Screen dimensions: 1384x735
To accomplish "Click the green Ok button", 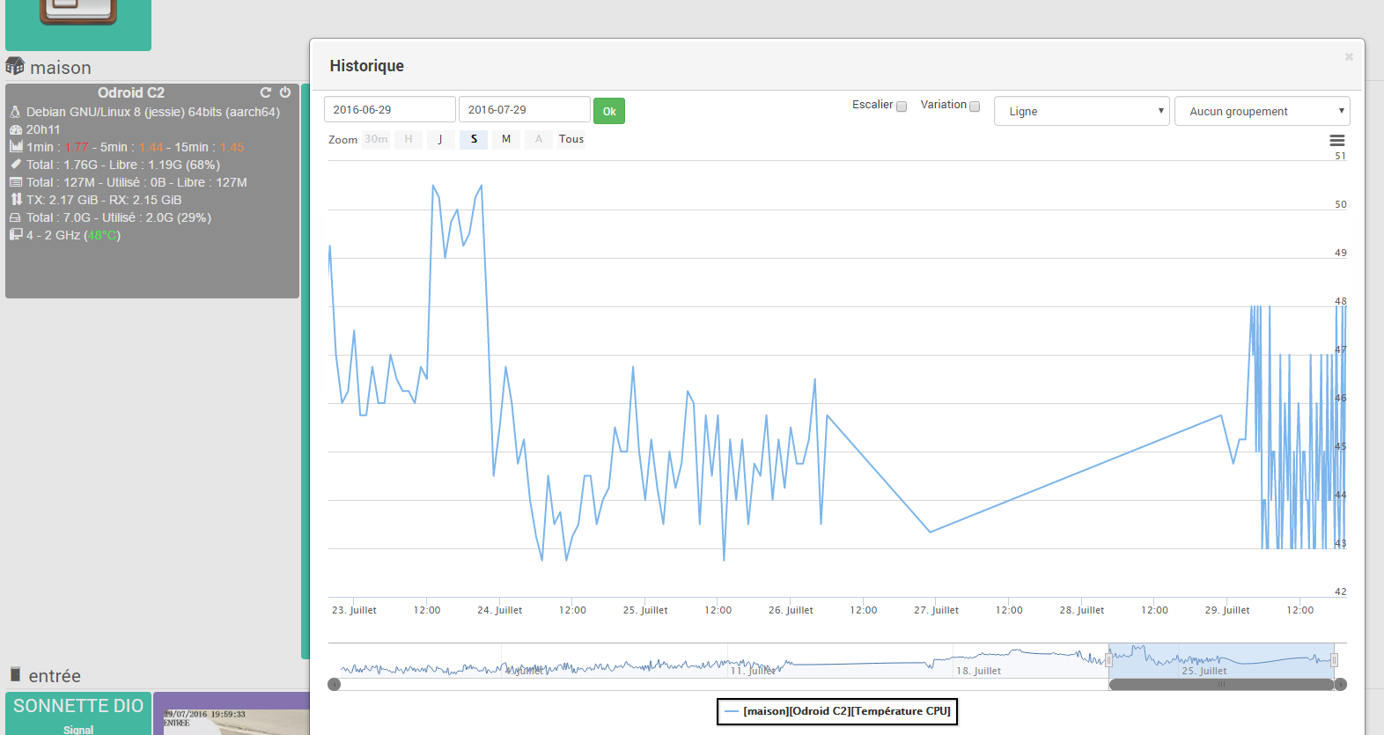I will 609,111.
